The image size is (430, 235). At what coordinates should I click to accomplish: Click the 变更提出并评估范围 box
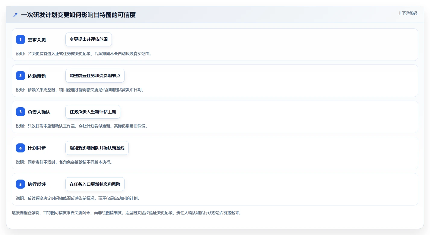[x=89, y=39]
